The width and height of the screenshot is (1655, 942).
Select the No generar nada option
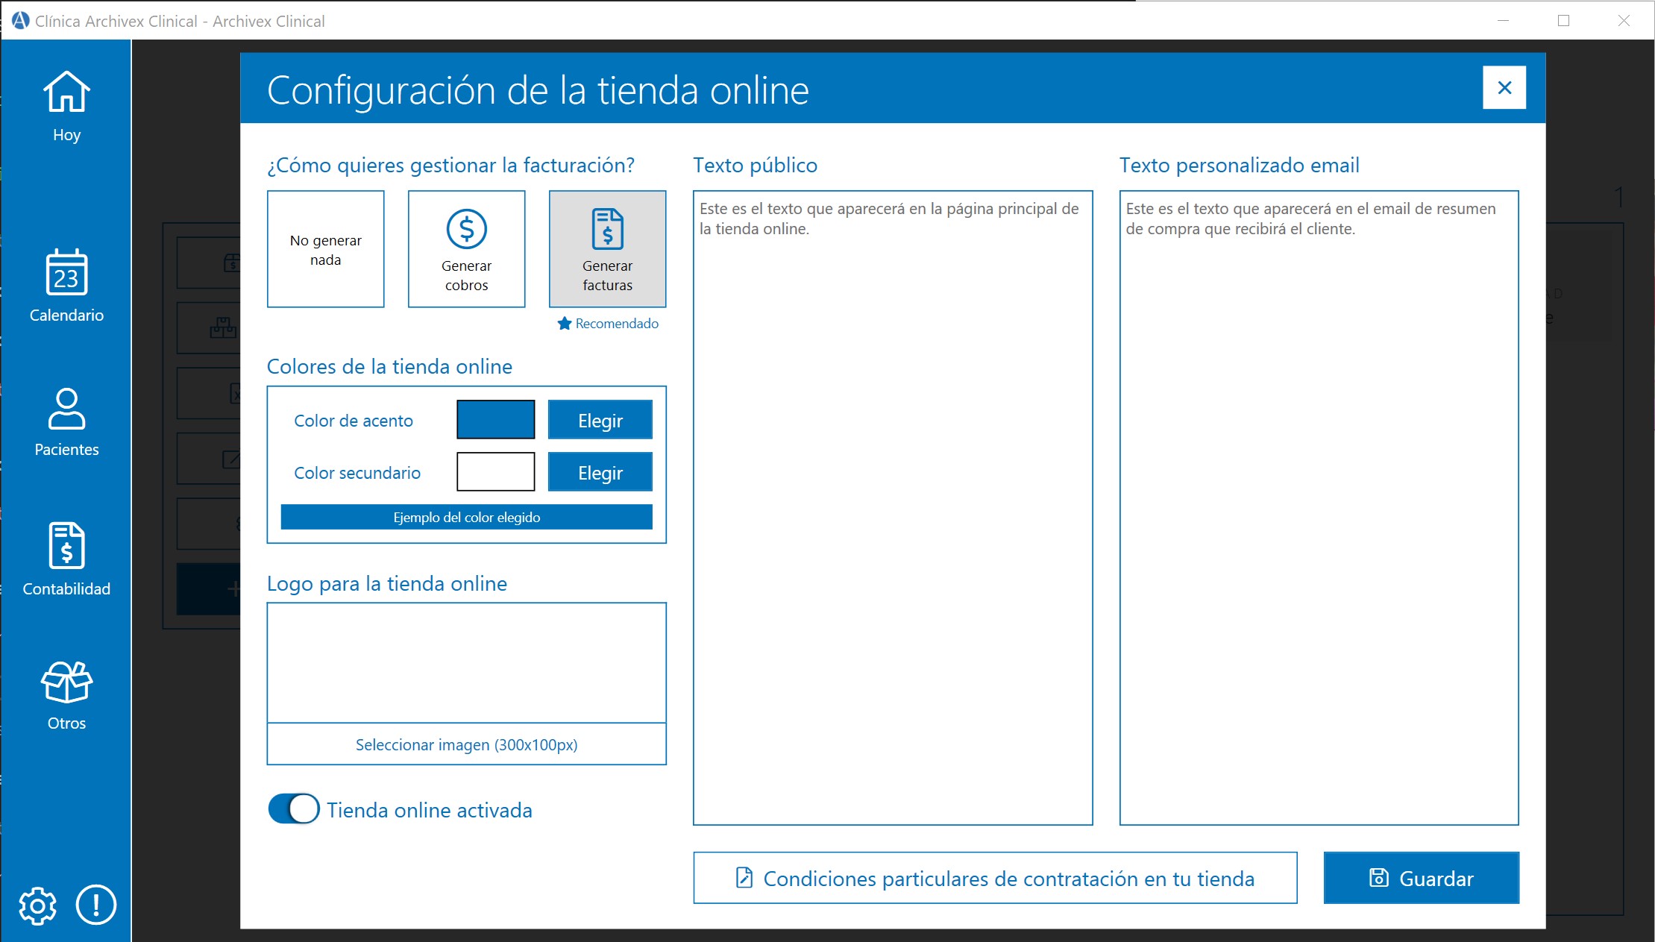tap(325, 248)
